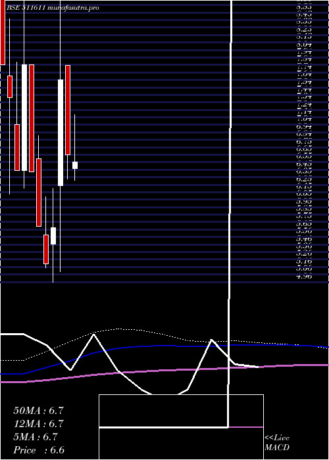329x460 pixels.
Task: Click the '12MA : 6.7' reading
Action: point(38,424)
